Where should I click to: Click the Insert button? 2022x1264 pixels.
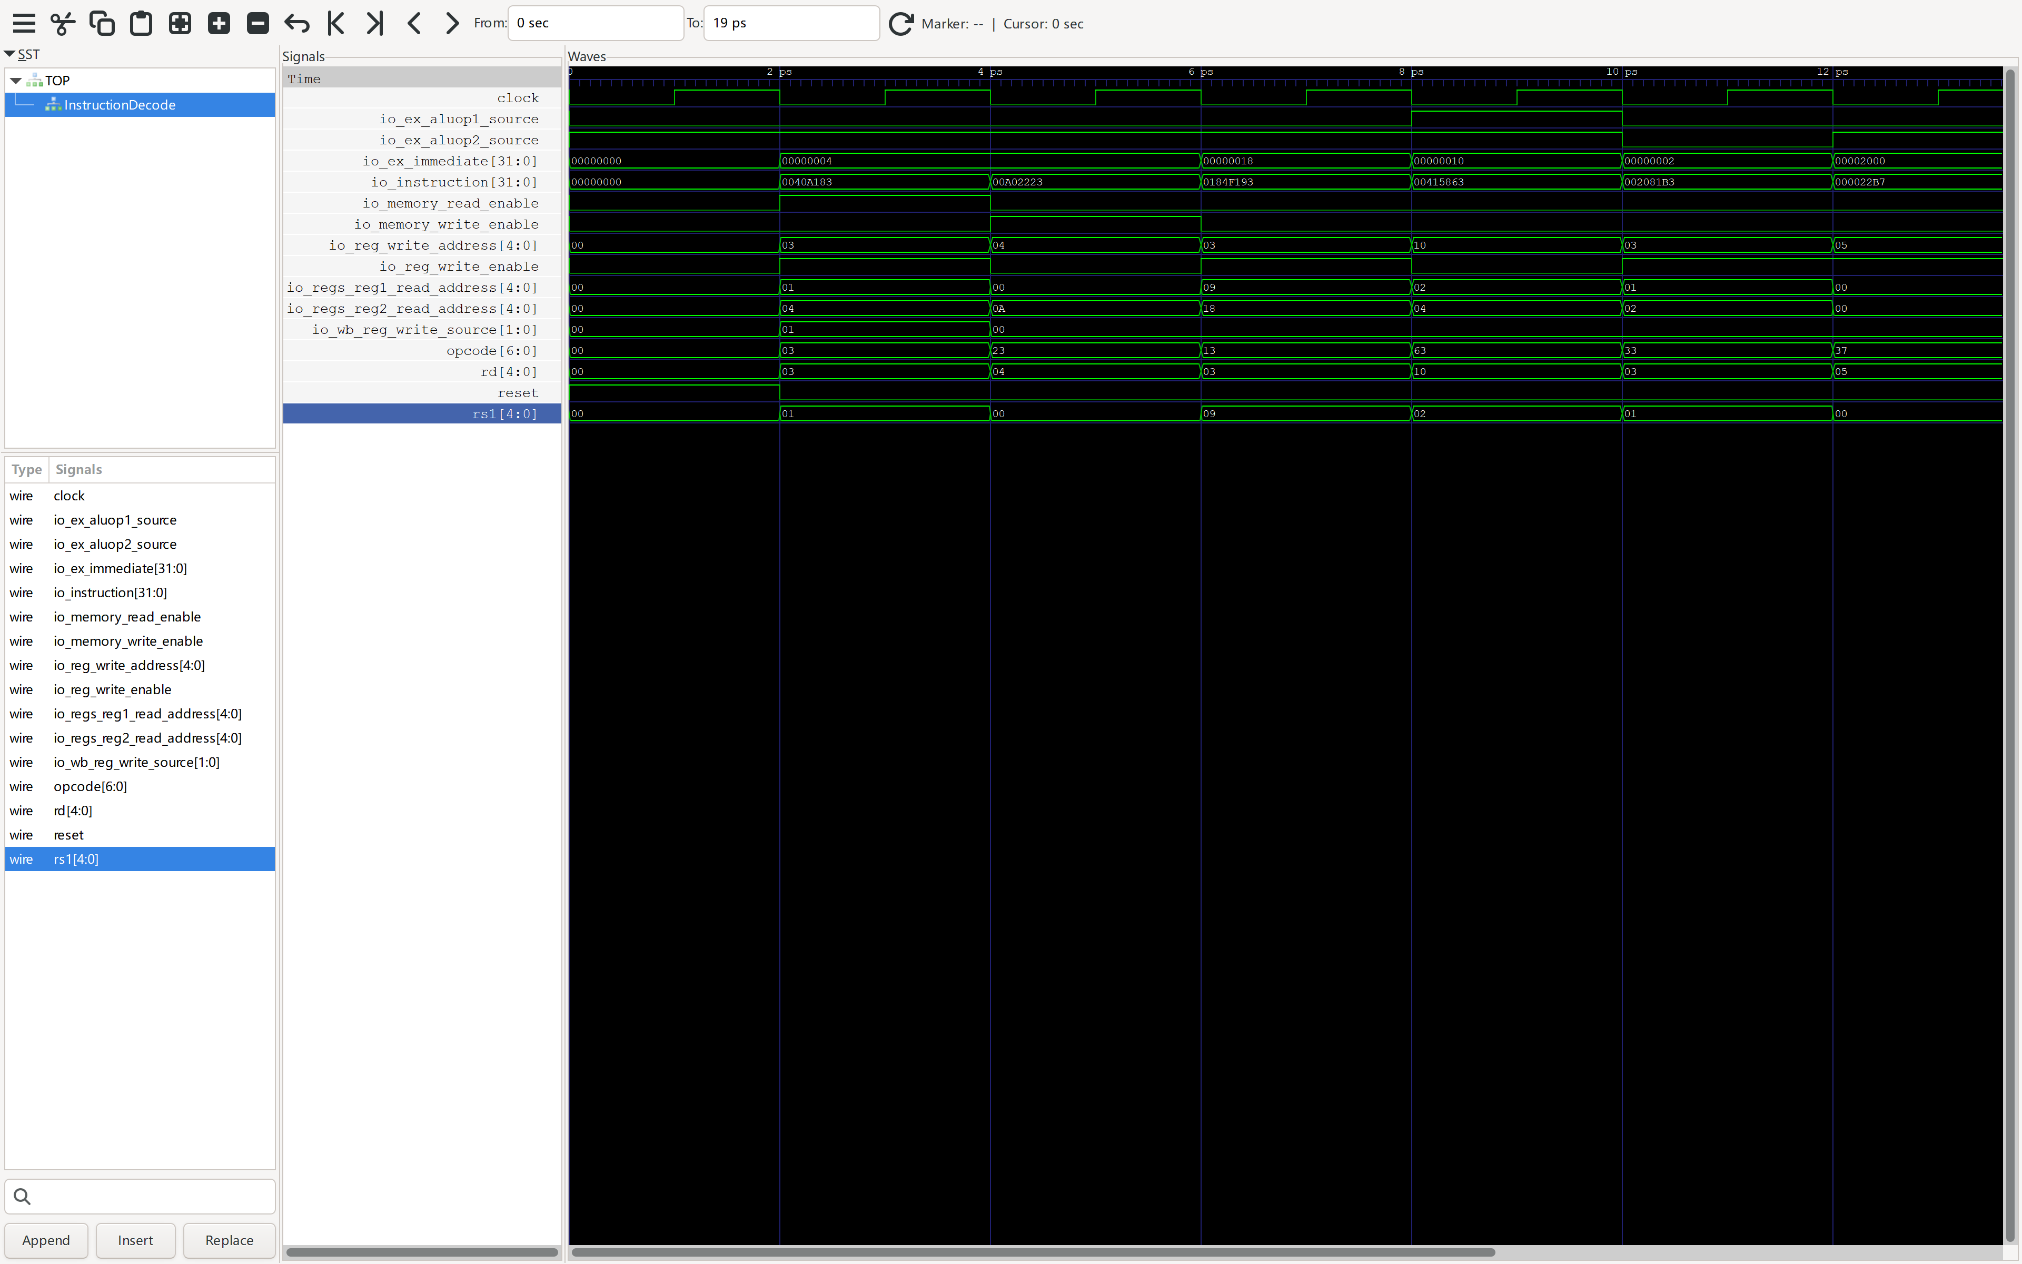pyautogui.click(x=135, y=1240)
